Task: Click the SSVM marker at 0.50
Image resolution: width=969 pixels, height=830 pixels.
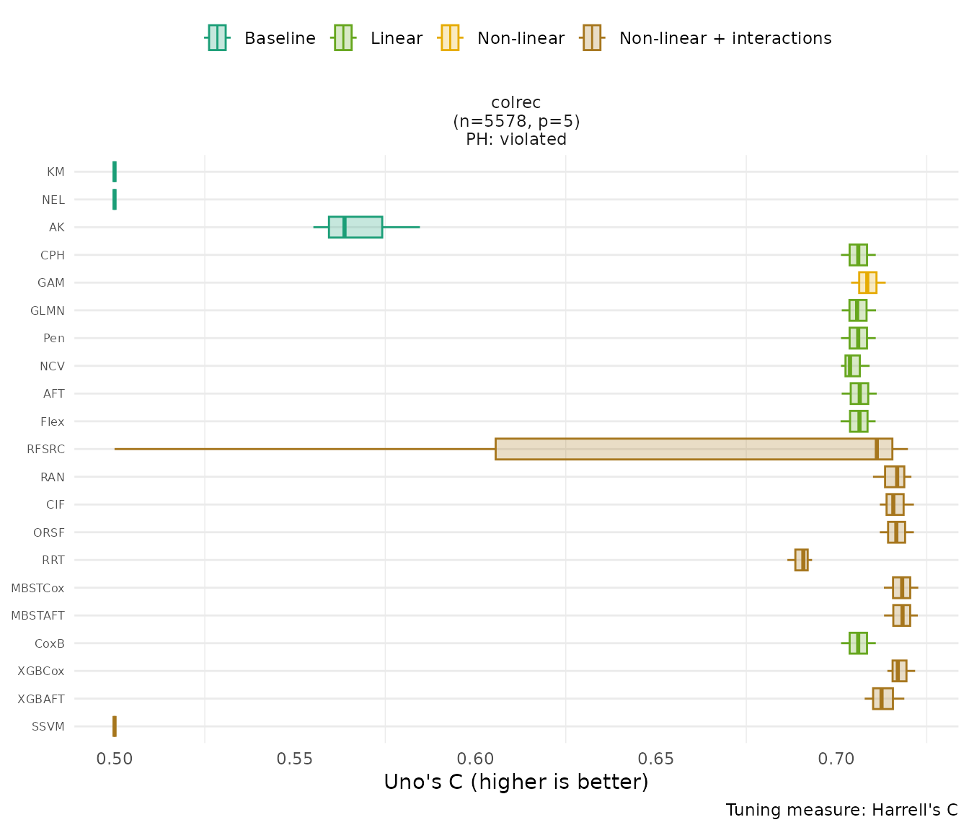Action: coord(115,726)
